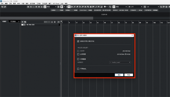Add a track with the plus icon
170x97 pixels.
22,22
